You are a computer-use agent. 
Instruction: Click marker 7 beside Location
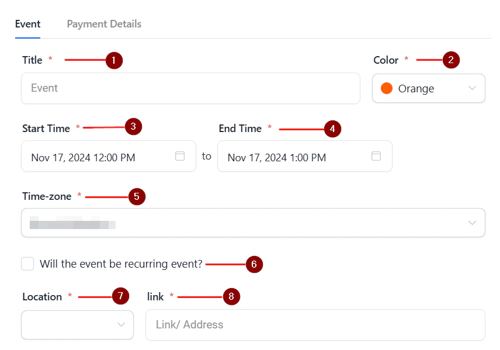click(121, 296)
